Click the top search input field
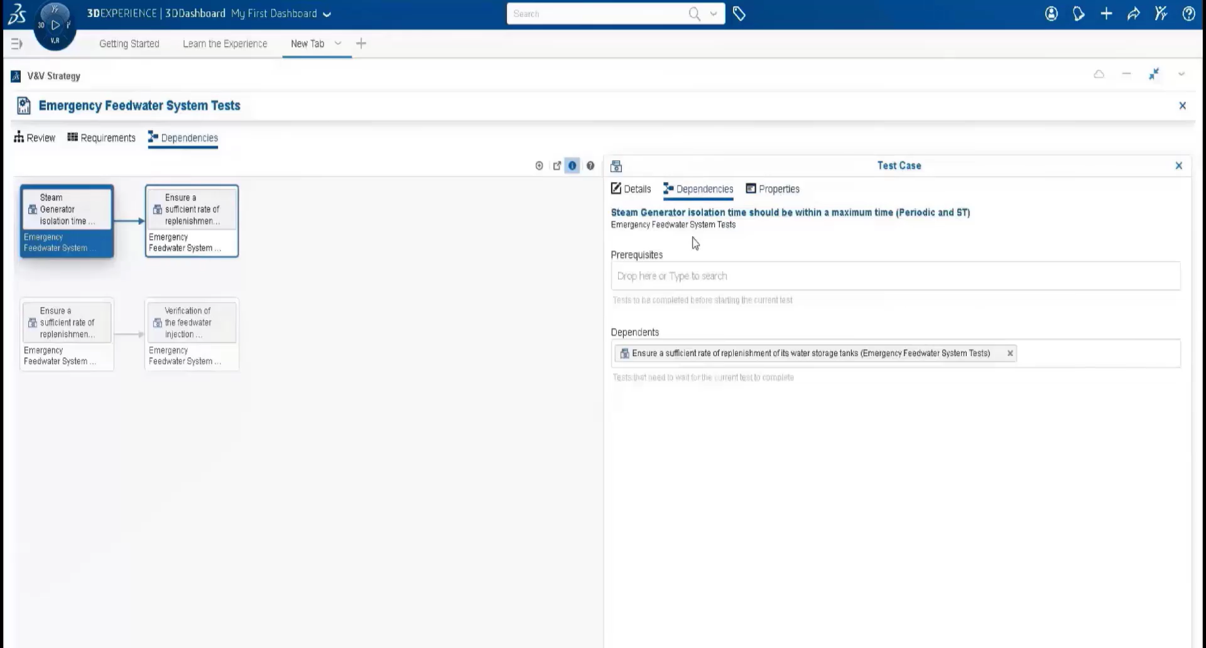This screenshot has height=648, width=1206. [597, 14]
